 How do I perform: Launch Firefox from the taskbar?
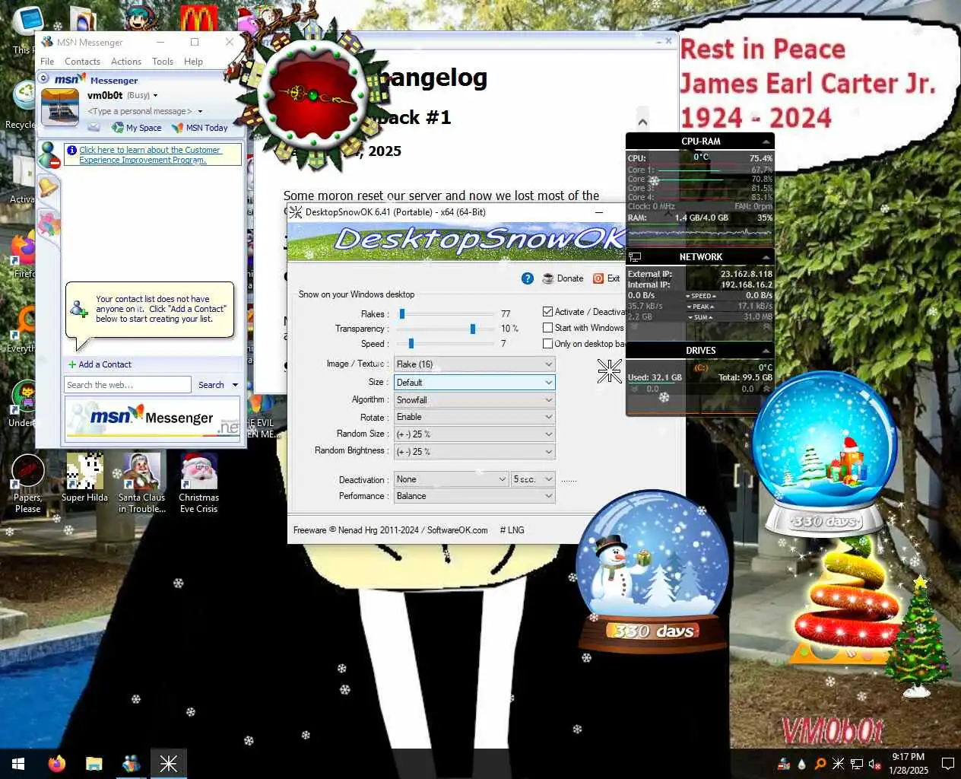coord(57,764)
